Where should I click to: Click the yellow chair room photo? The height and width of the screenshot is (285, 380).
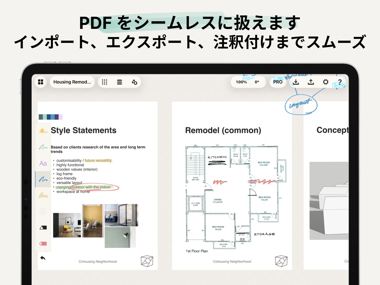tap(67, 225)
